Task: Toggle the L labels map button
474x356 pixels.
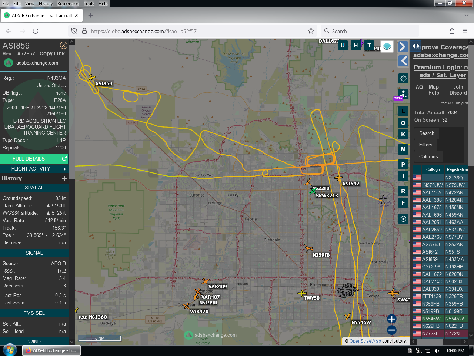Action: tap(403, 111)
